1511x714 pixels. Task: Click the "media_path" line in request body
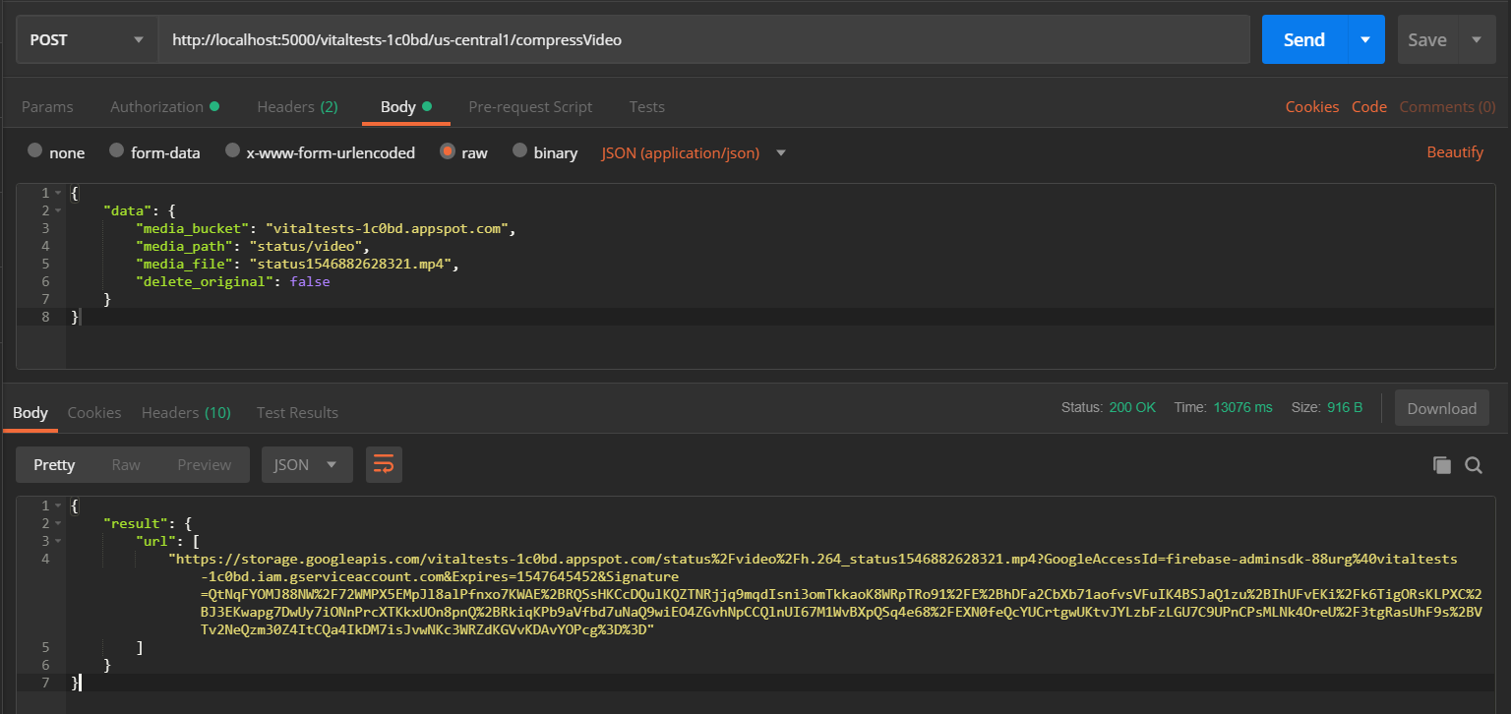253,246
